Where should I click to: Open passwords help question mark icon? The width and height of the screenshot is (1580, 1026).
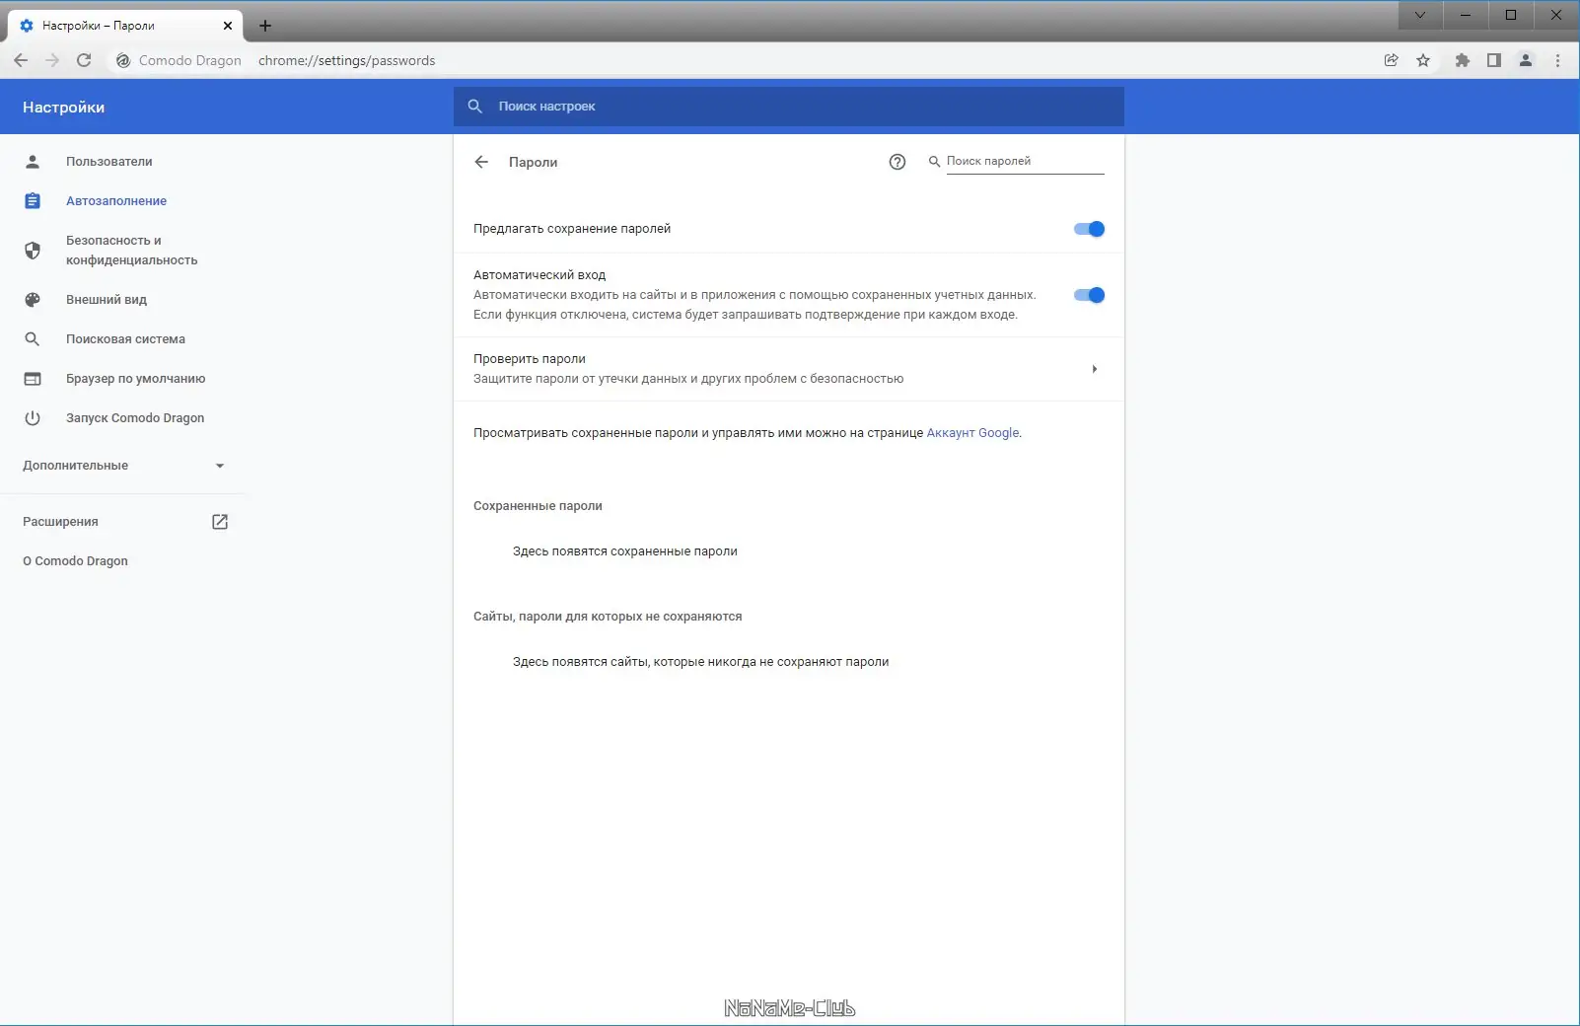[898, 162]
